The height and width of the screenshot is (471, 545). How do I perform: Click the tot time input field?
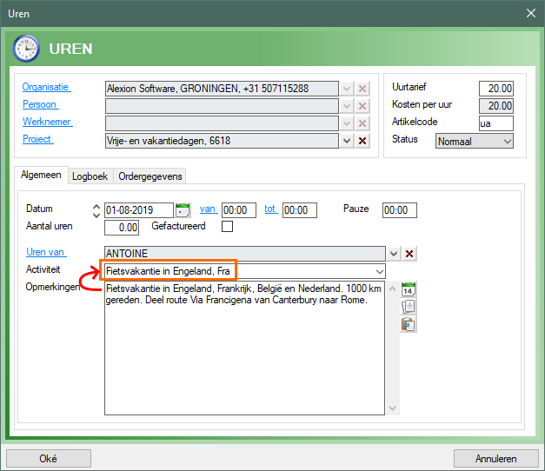click(300, 210)
